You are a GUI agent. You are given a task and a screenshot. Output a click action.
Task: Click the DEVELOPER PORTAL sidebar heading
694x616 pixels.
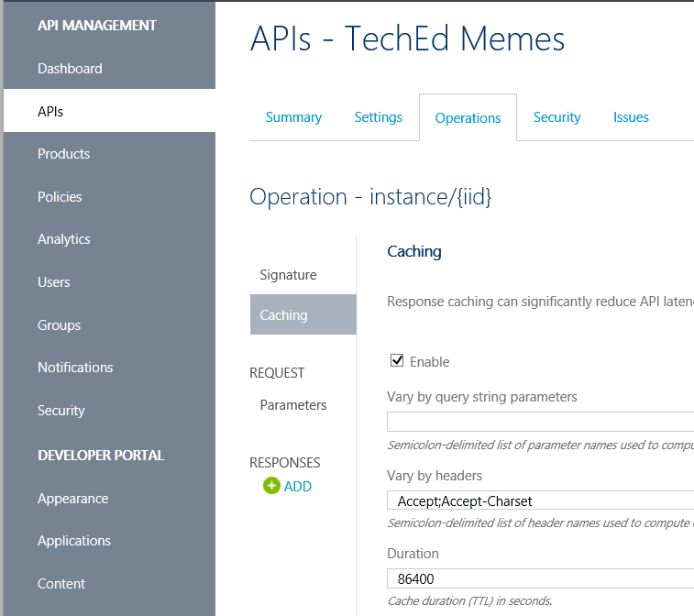coord(101,456)
